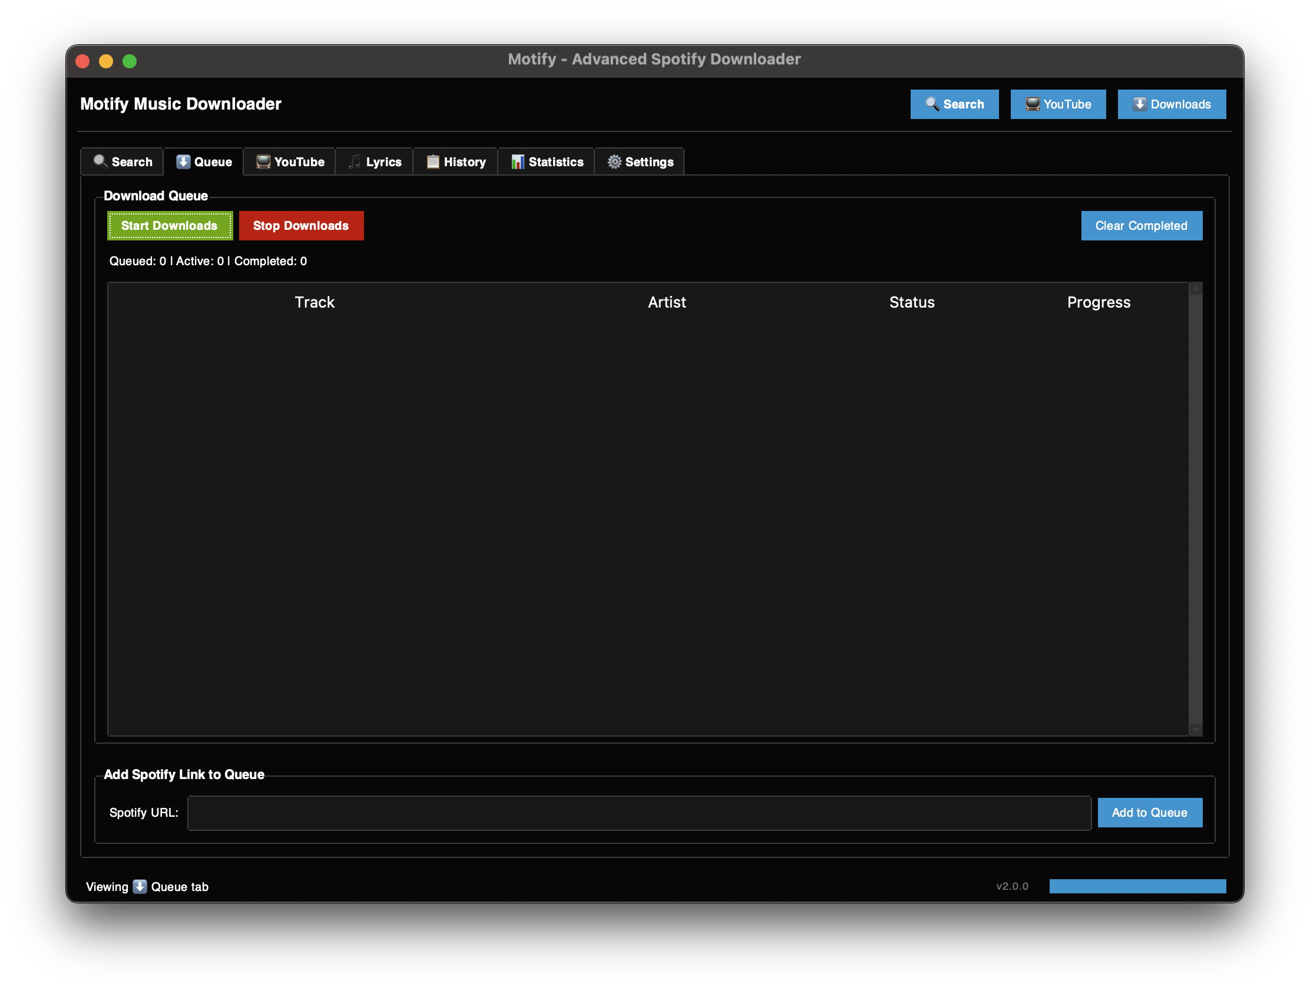Click the scrollbar down arrow in queue

point(1196,730)
